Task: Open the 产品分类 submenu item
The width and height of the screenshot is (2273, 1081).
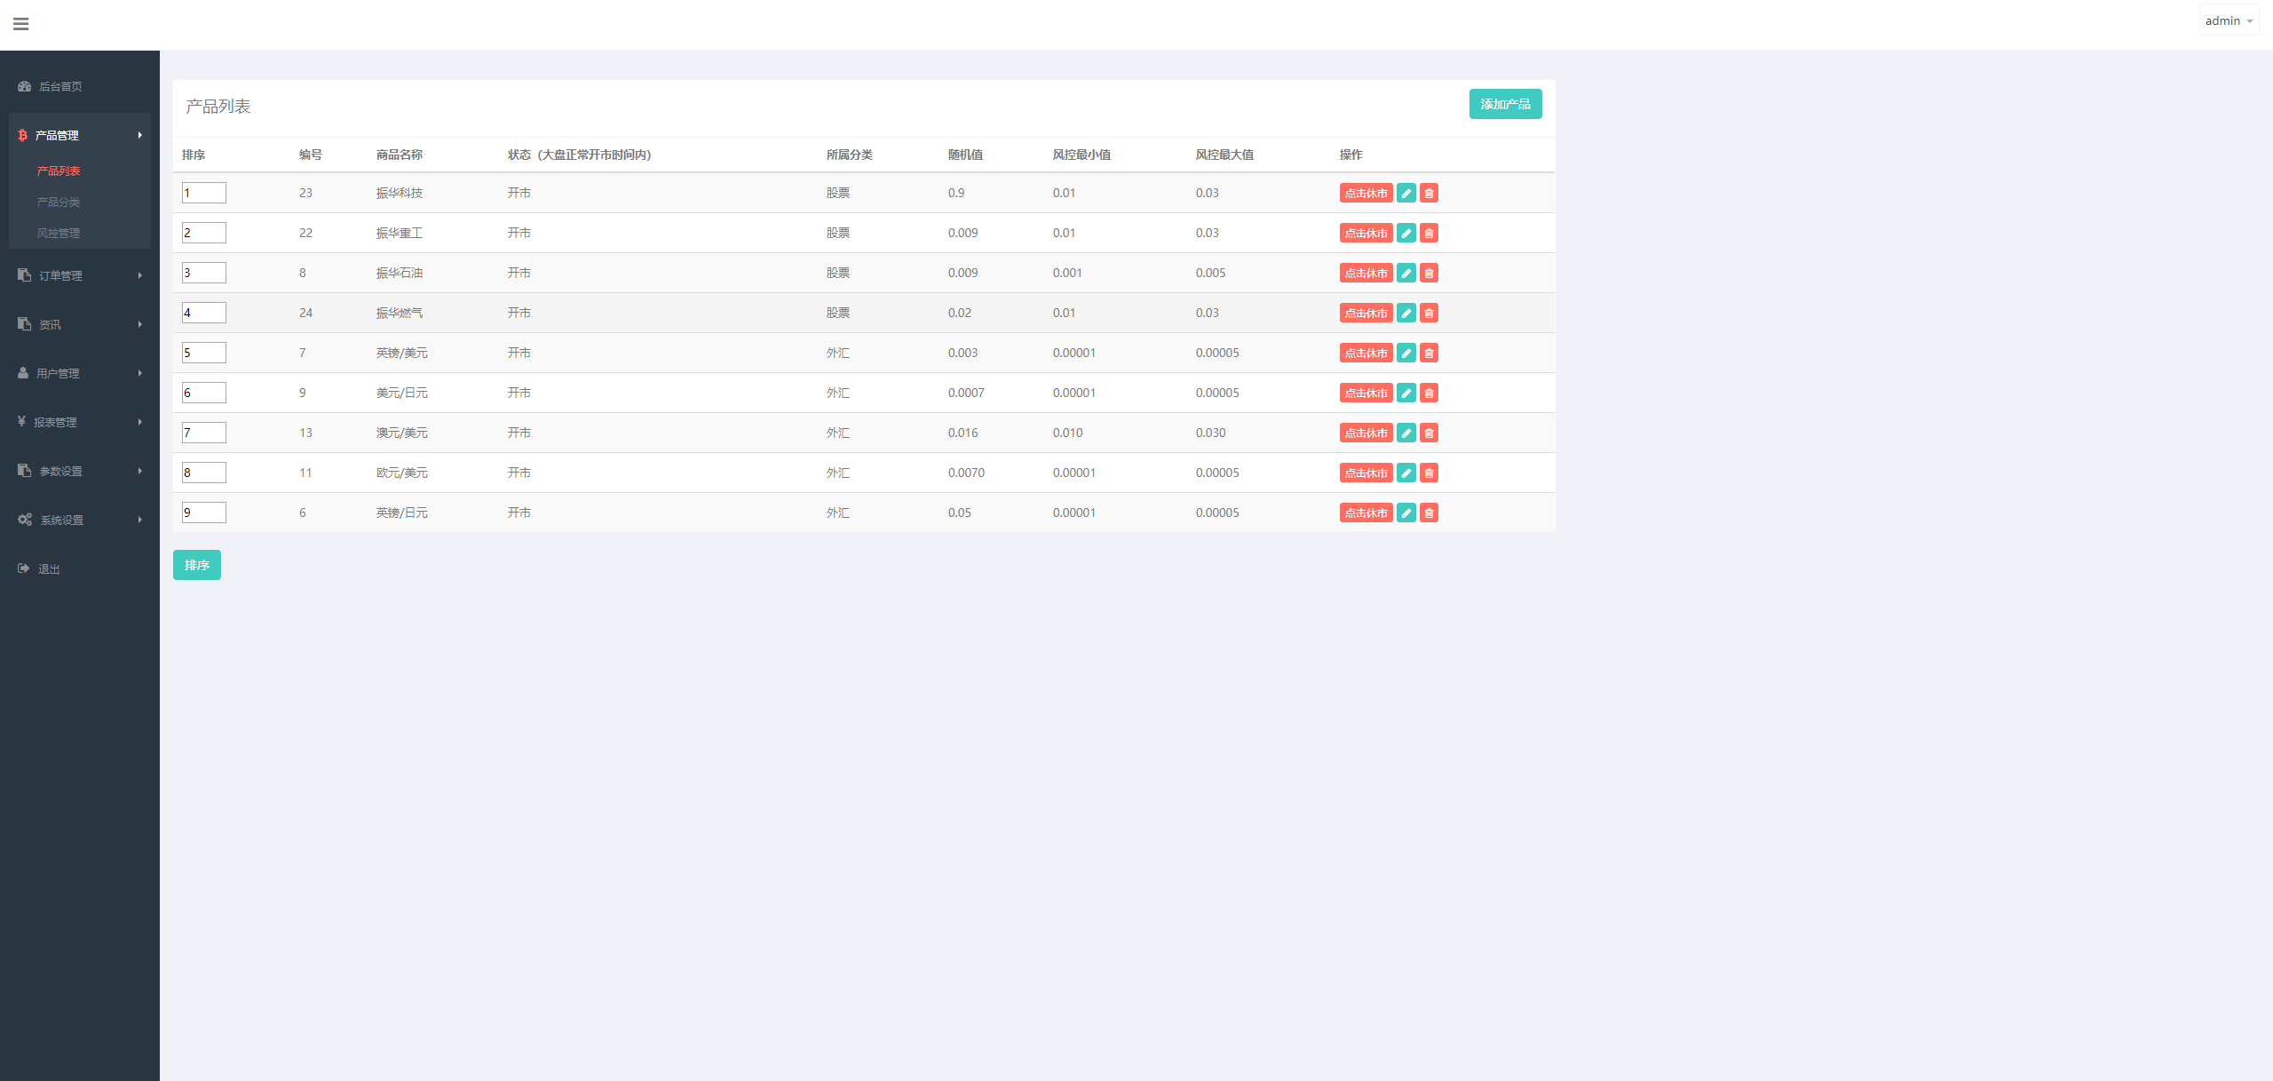Action: tap(59, 202)
